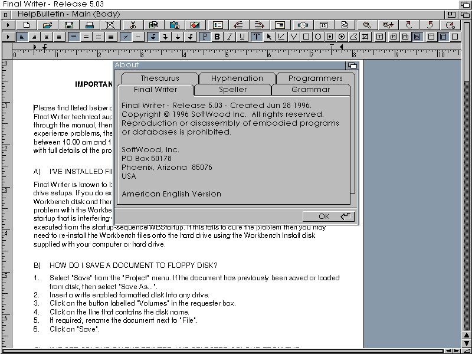Click the HelpBulletin window zoom gadget

[x=451, y=14]
